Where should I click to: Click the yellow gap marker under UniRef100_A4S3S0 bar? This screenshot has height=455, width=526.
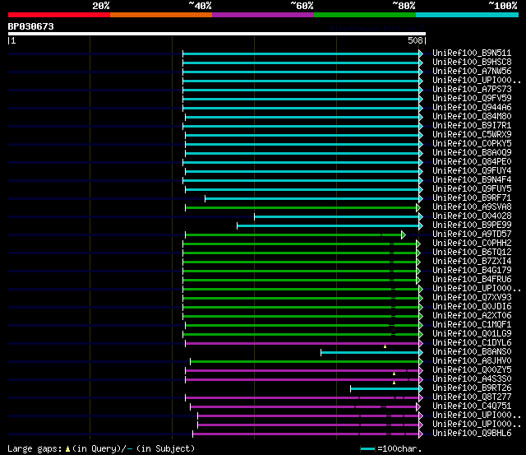click(394, 383)
